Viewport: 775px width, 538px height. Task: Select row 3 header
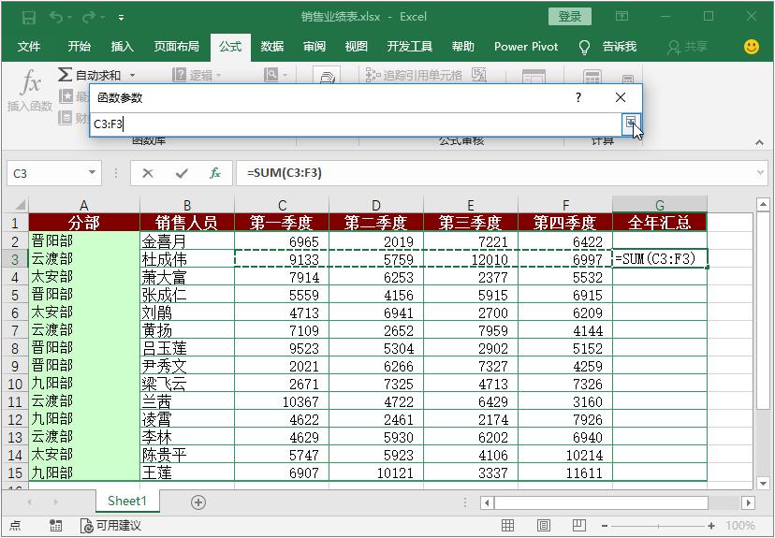[15, 259]
